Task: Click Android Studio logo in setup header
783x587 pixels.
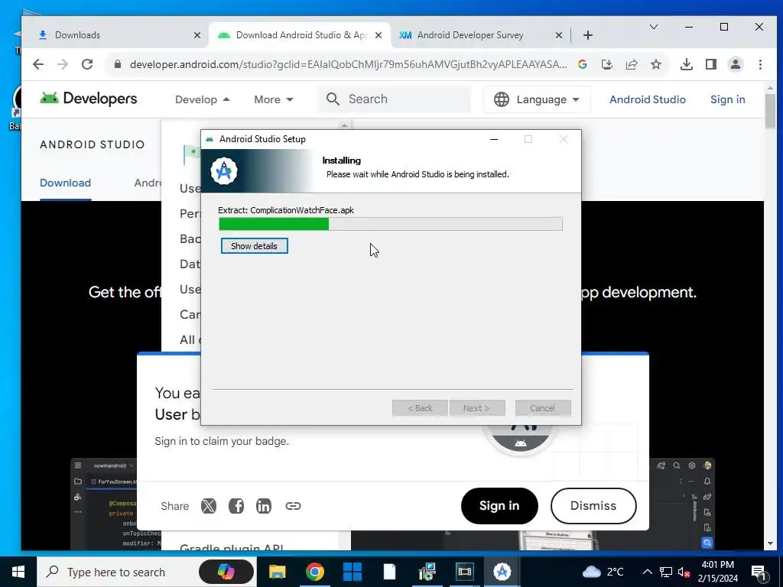Action: (224, 171)
